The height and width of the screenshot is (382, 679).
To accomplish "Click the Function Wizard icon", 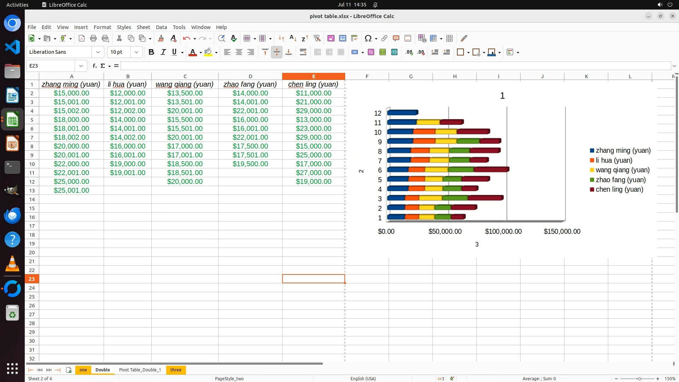I will (x=94, y=66).
